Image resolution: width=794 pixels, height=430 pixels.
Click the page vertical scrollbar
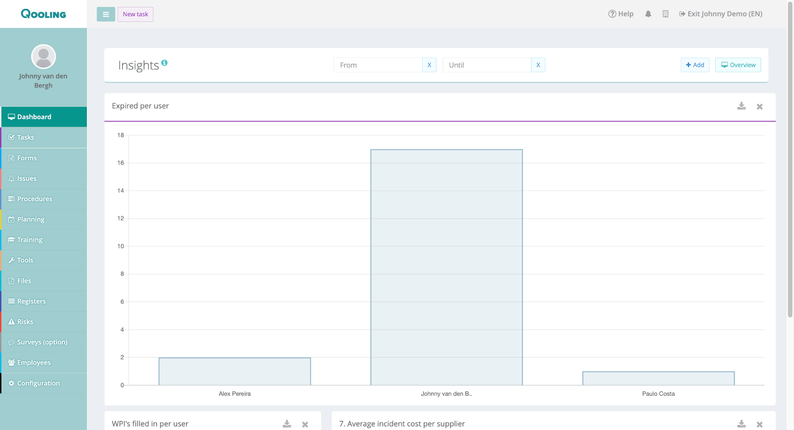coord(790,159)
